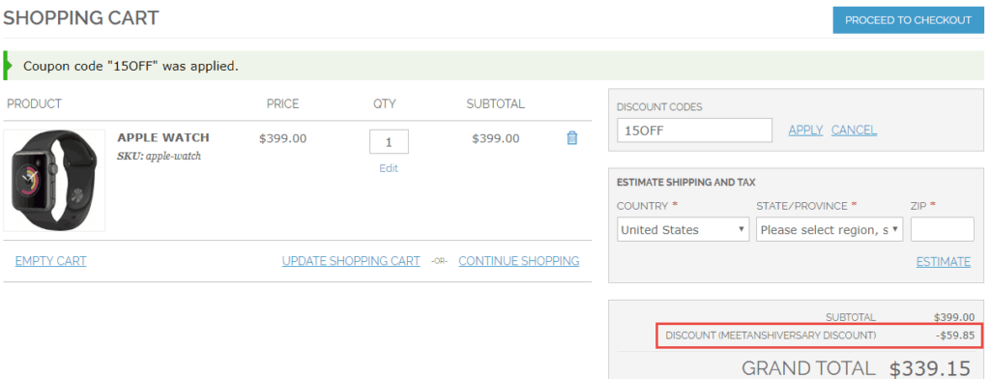This screenshot has width=990, height=379.
Task: Click Update Shopping Cart link
Action: [x=351, y=261]
